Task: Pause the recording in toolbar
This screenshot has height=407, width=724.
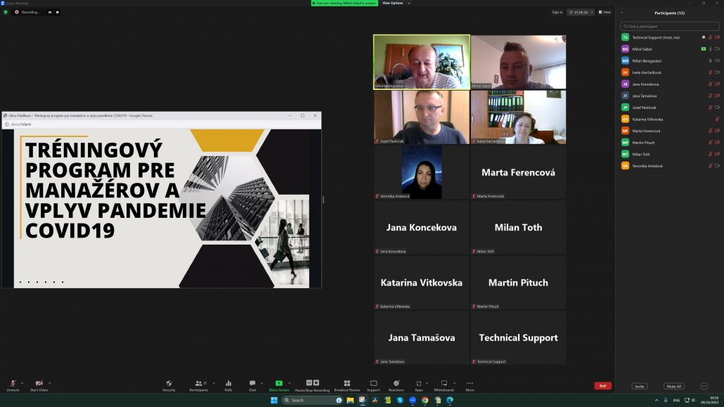Action: point(309,383)
